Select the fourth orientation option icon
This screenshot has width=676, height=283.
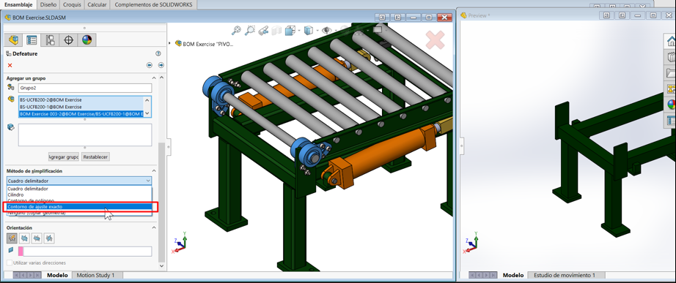[x=50, y=238]
